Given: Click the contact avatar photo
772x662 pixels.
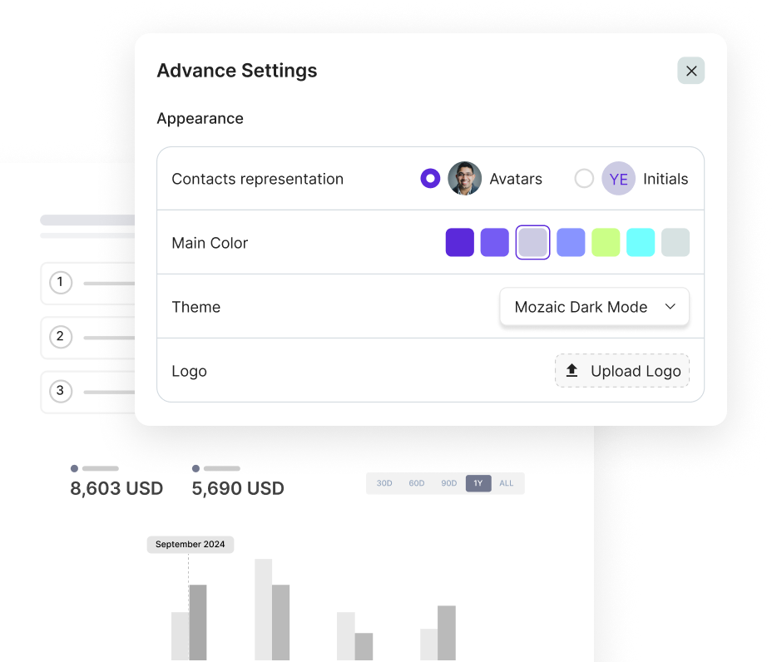Looking at the screenshot, I should pos(464,178).
